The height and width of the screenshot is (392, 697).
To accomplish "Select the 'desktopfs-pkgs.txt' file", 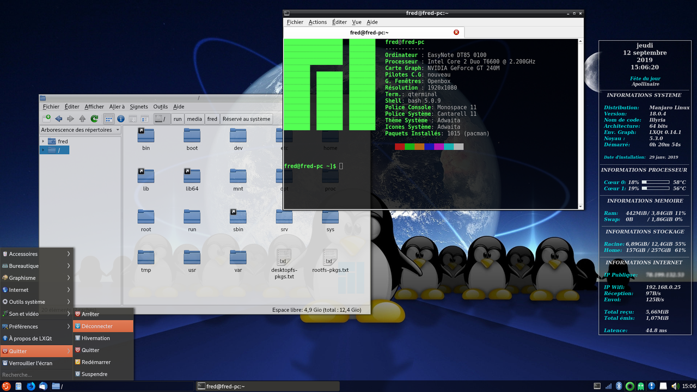I will point(284,265).
